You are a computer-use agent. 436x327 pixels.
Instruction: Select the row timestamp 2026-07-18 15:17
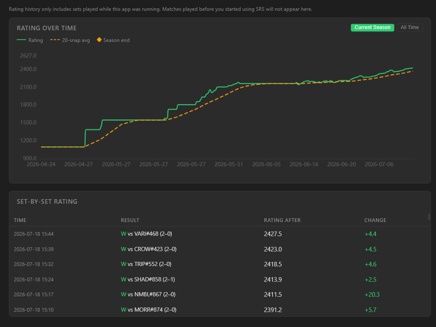tap(34, 295)
